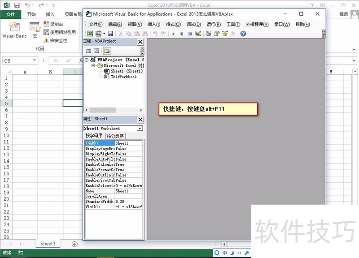The width and height of the screenshot is (359, 258).
Task: Select the Run Sub/UserForm icon
Action: [x=174, y=33]
